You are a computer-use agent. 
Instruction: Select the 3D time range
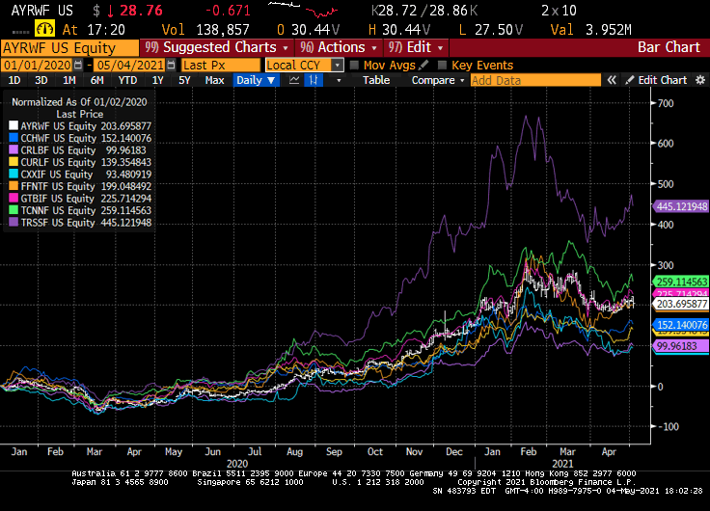click(x=41, y=80)
